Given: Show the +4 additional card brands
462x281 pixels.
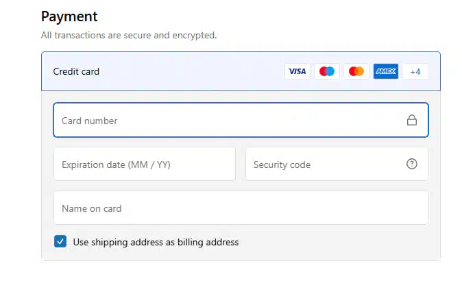Looking at the screenshot, I should click(415, 71).
